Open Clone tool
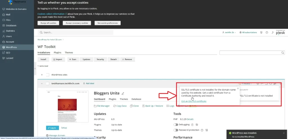288x139 pixels. click(x=134, y=106)
